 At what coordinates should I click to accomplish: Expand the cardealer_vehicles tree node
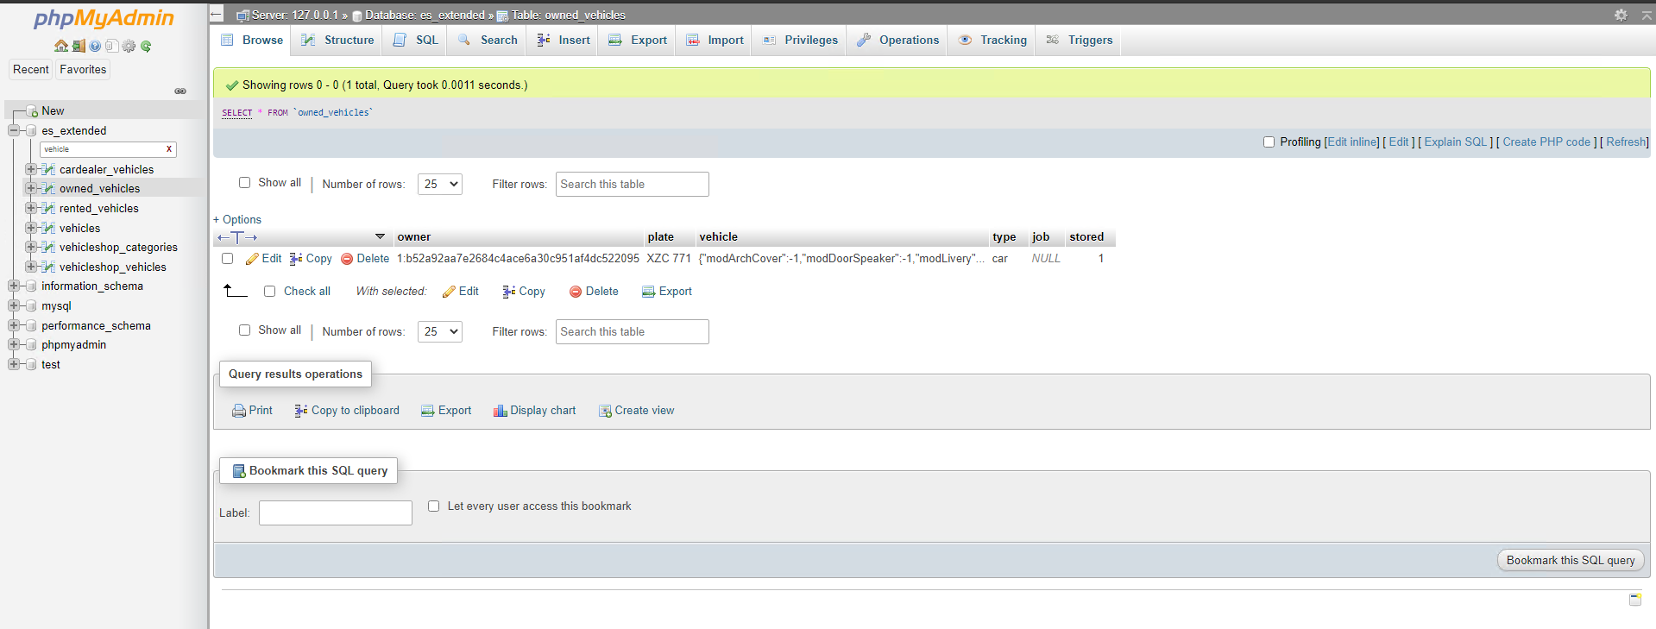[x=31, y=170]
